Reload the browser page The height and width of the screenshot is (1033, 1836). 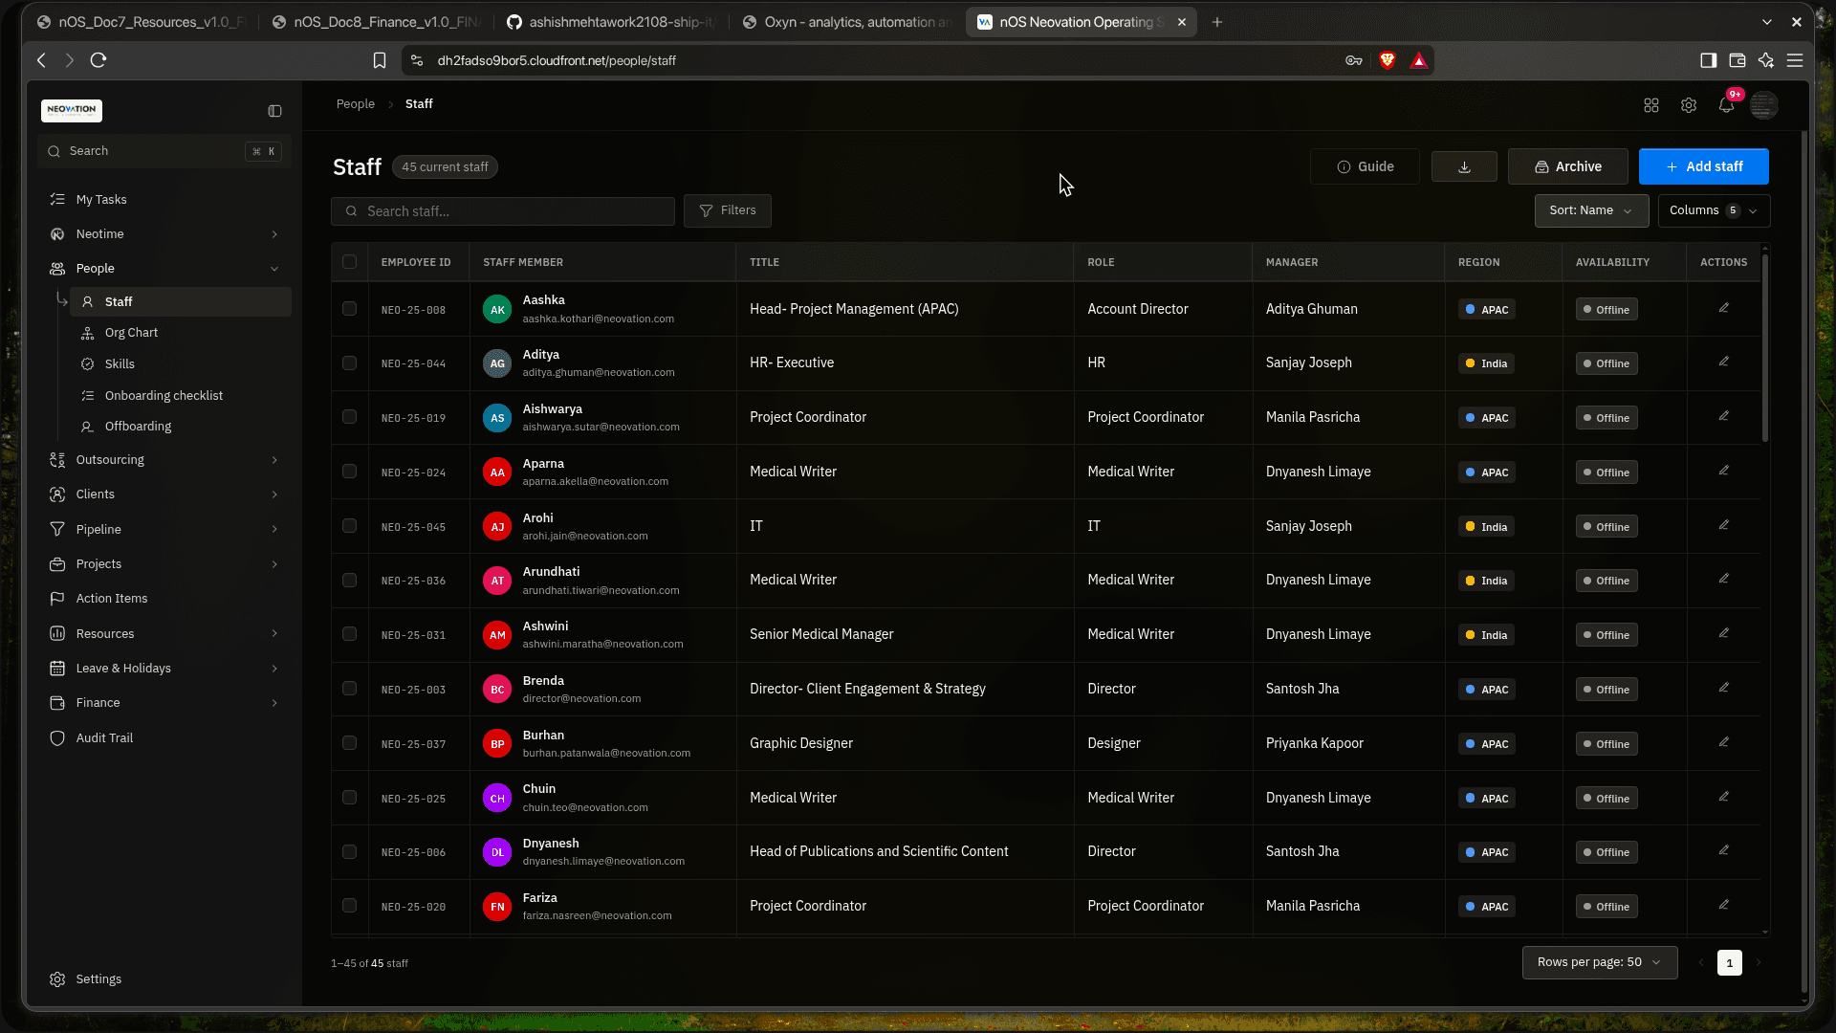[x=98, y=60]
